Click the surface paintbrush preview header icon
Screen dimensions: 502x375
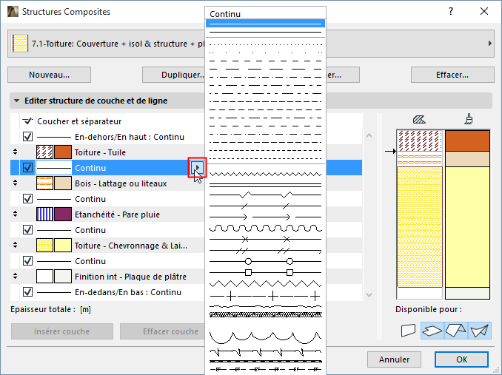point(469,119)
